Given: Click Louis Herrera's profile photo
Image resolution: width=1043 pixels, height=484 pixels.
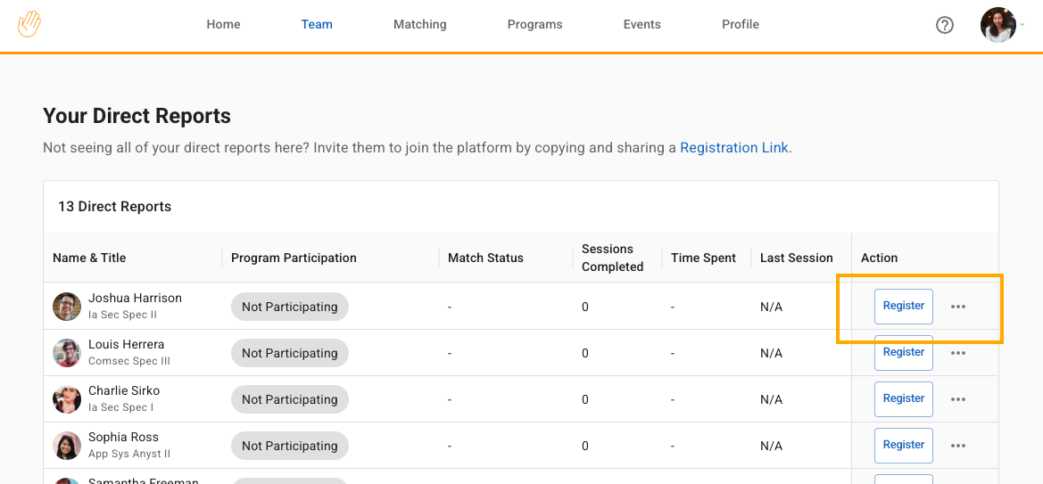Looking at the screenshot, I should (67, 353).
